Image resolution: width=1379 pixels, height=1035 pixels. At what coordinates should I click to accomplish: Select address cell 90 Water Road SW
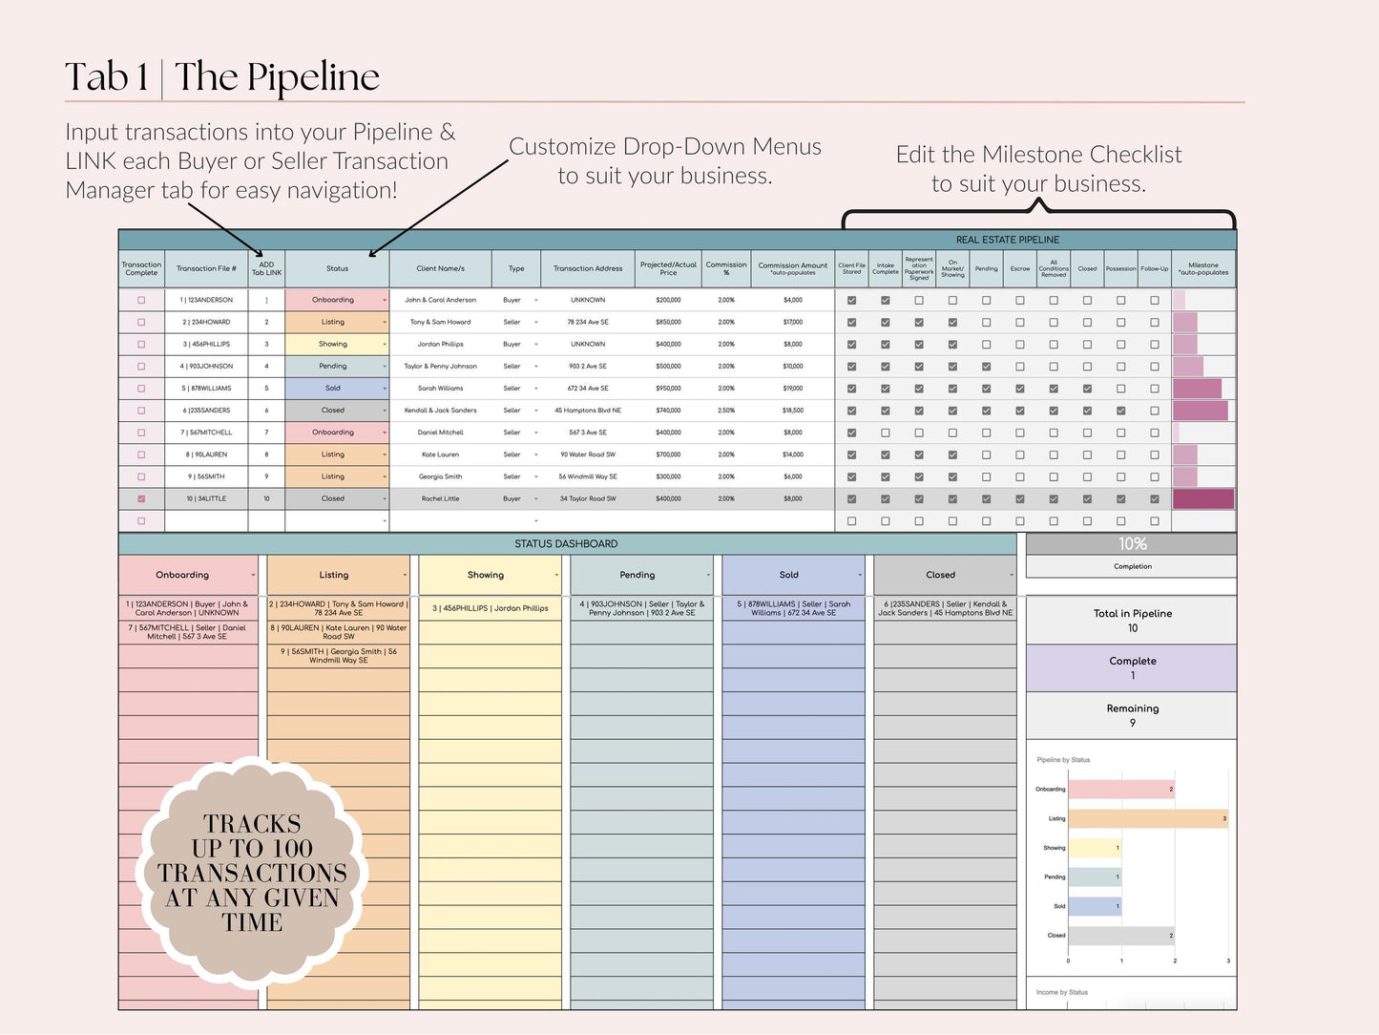pos(588,454)
